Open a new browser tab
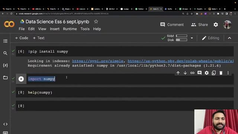This screenshot has height=134, width=238. tap(225, 9)
